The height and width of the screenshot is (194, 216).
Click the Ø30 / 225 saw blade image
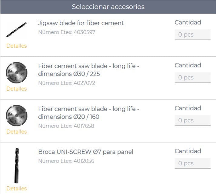click(x=17, y=73)
